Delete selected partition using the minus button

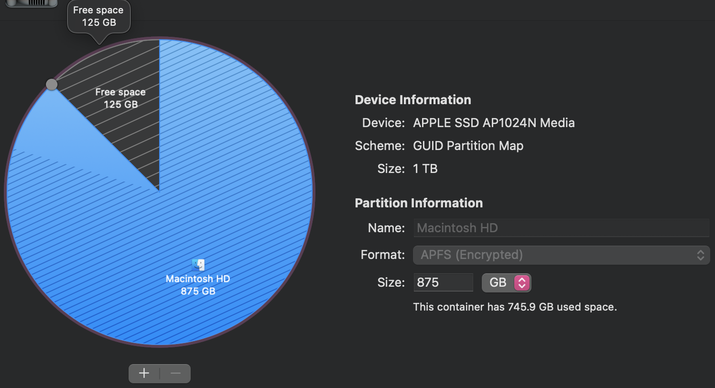coord(174,373)
